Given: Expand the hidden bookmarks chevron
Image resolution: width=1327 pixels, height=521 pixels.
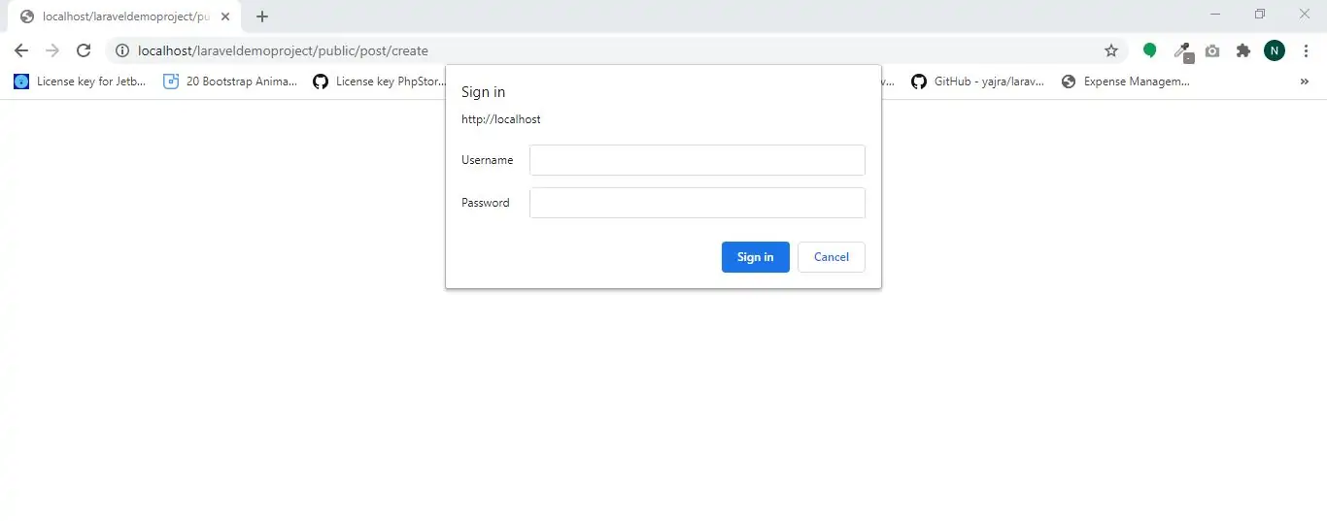Looking at the screenshot, I should (1305, 81).
